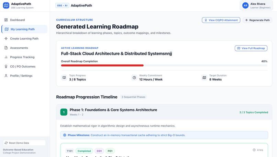This screenshot has width=277, height=157.
Task: Click the Generated Learning Roadmap heading
Action: pos(97,27)
